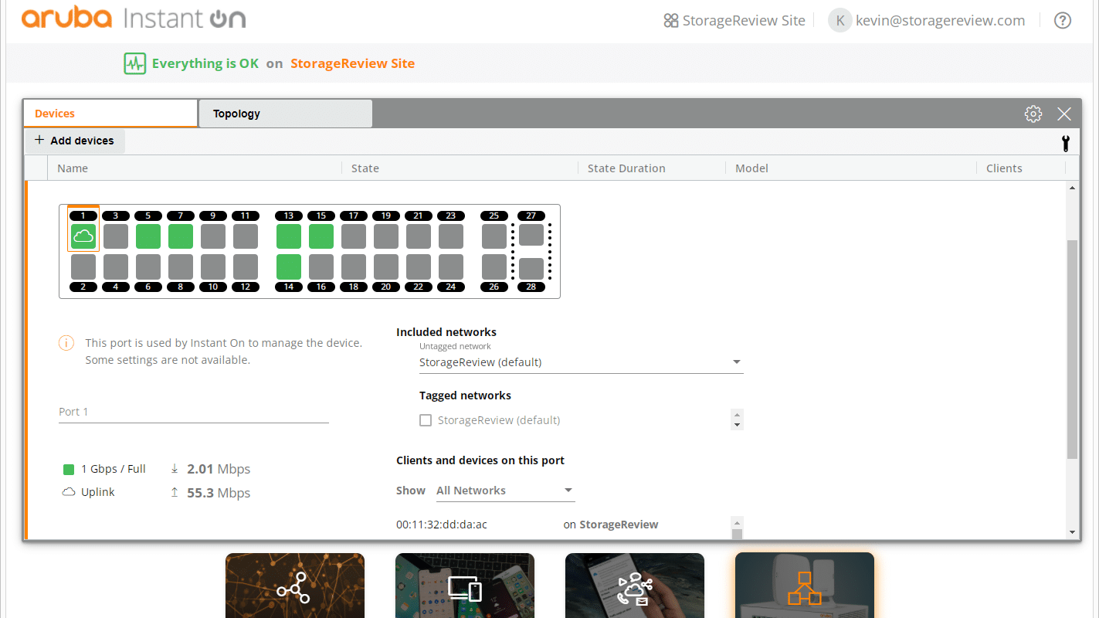Image resolution: width=1099 pixels, height=618 pixels.
Task: Click the on StorageReview network text
Action: click(x=611, y=525)
